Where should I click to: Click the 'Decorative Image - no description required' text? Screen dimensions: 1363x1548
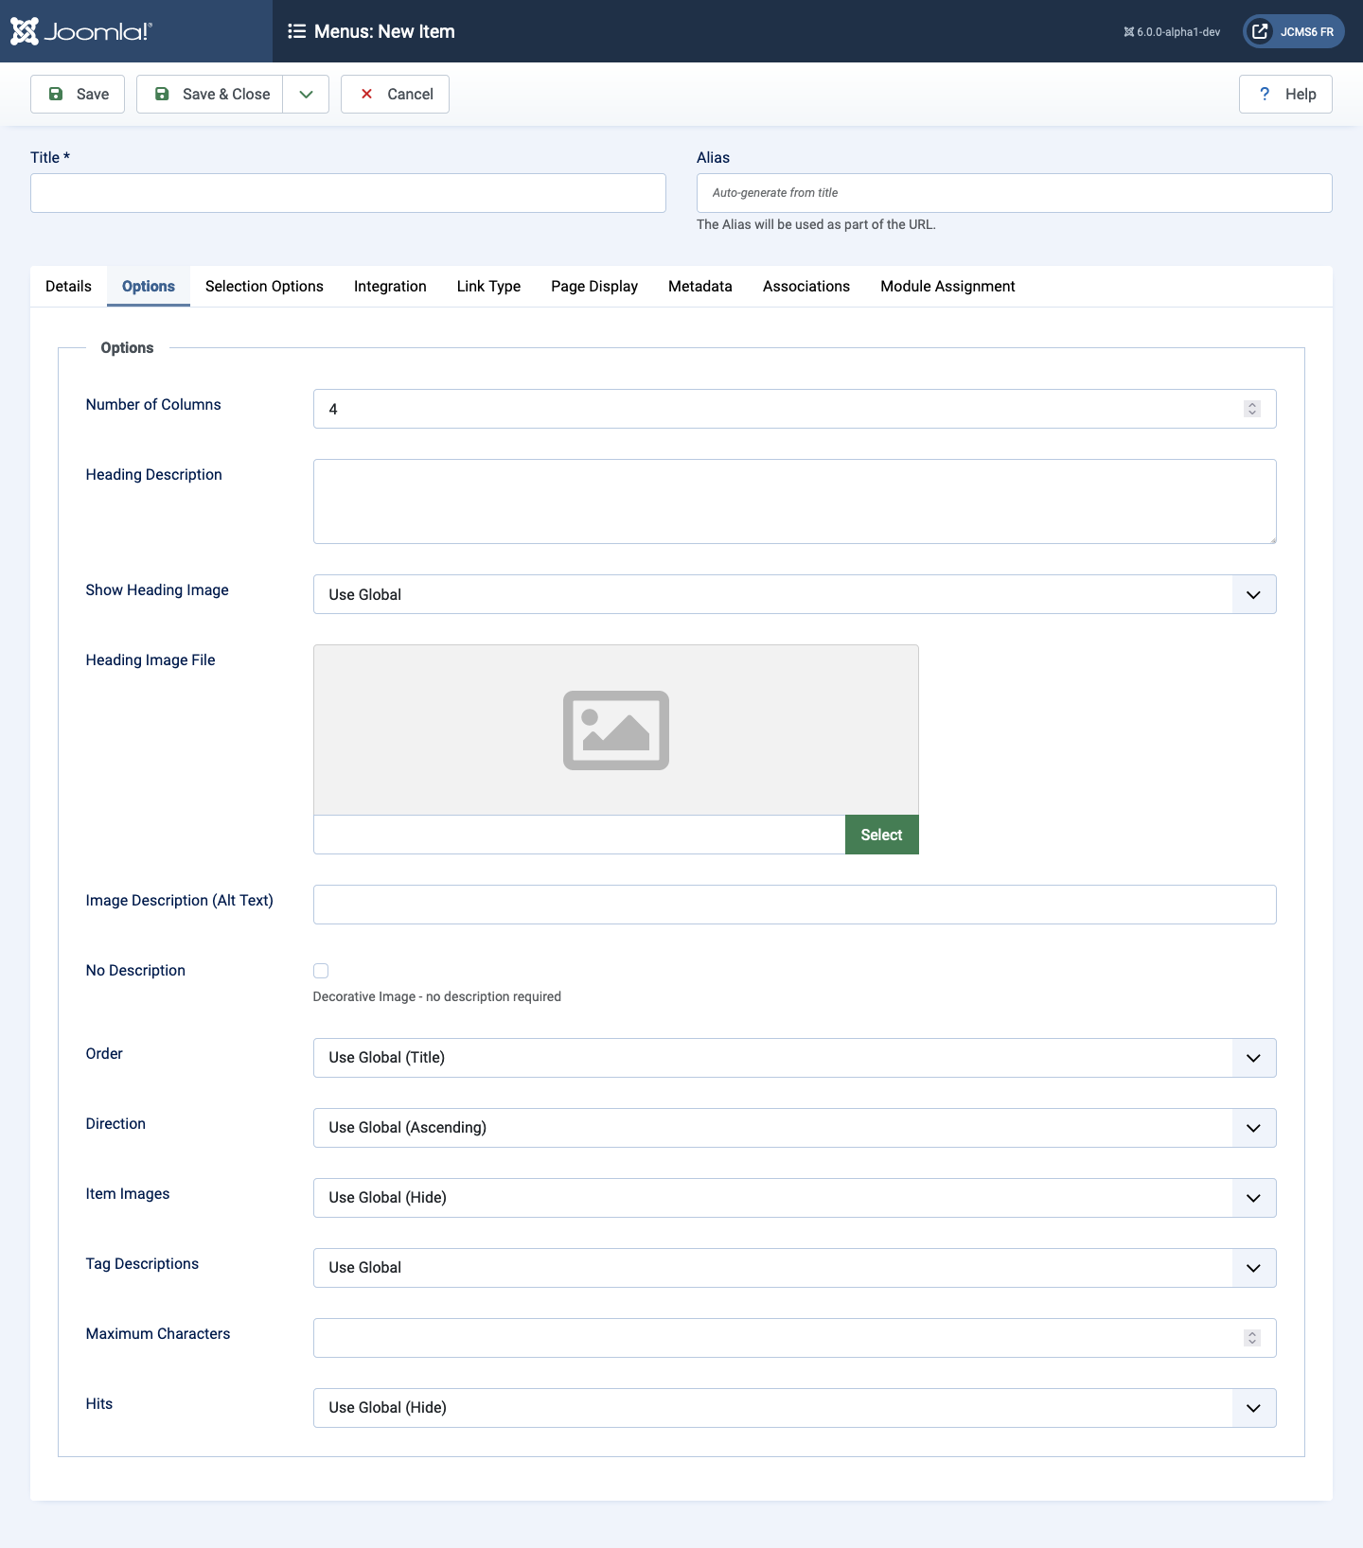pyautogui.click(x=437, y=996)
